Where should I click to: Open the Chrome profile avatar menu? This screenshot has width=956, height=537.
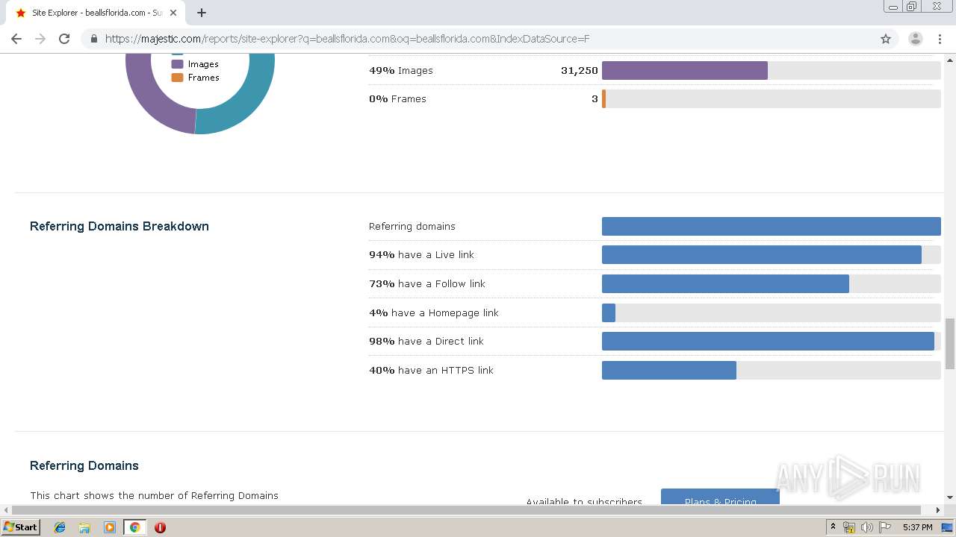pyautogui.click(x=916, y=39)
